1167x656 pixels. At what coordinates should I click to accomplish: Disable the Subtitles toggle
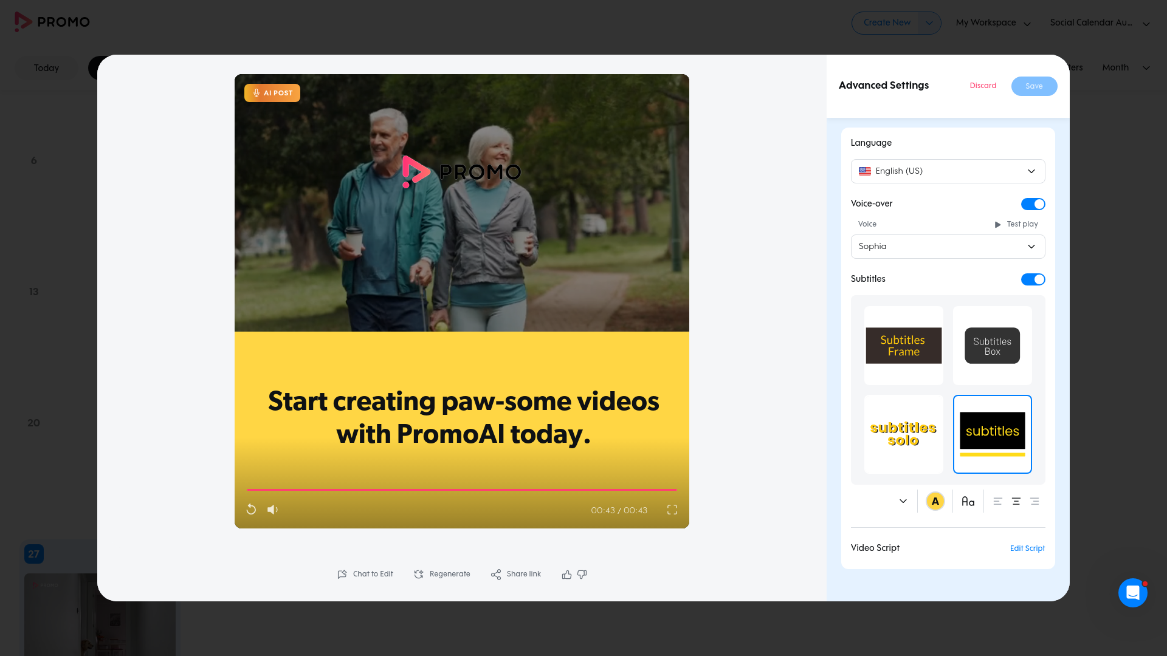(x=1033, y=279)
